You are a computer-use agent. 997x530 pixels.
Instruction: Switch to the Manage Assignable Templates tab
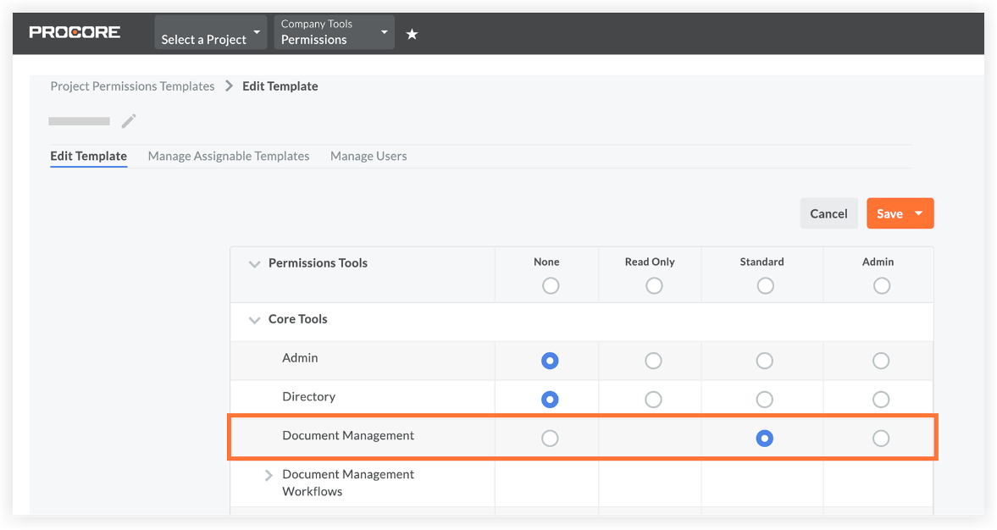pos(229,156)
